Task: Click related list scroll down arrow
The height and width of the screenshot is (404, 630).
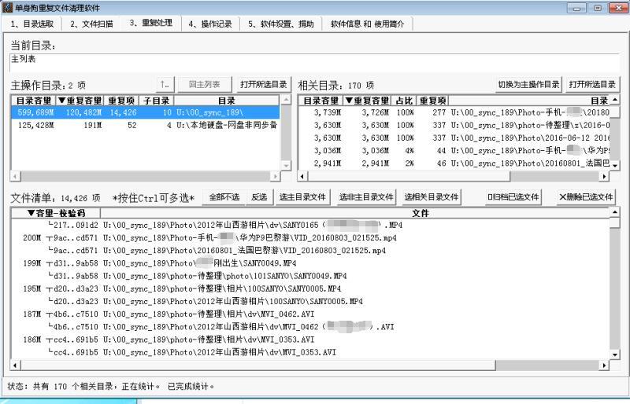Action: 615,165
